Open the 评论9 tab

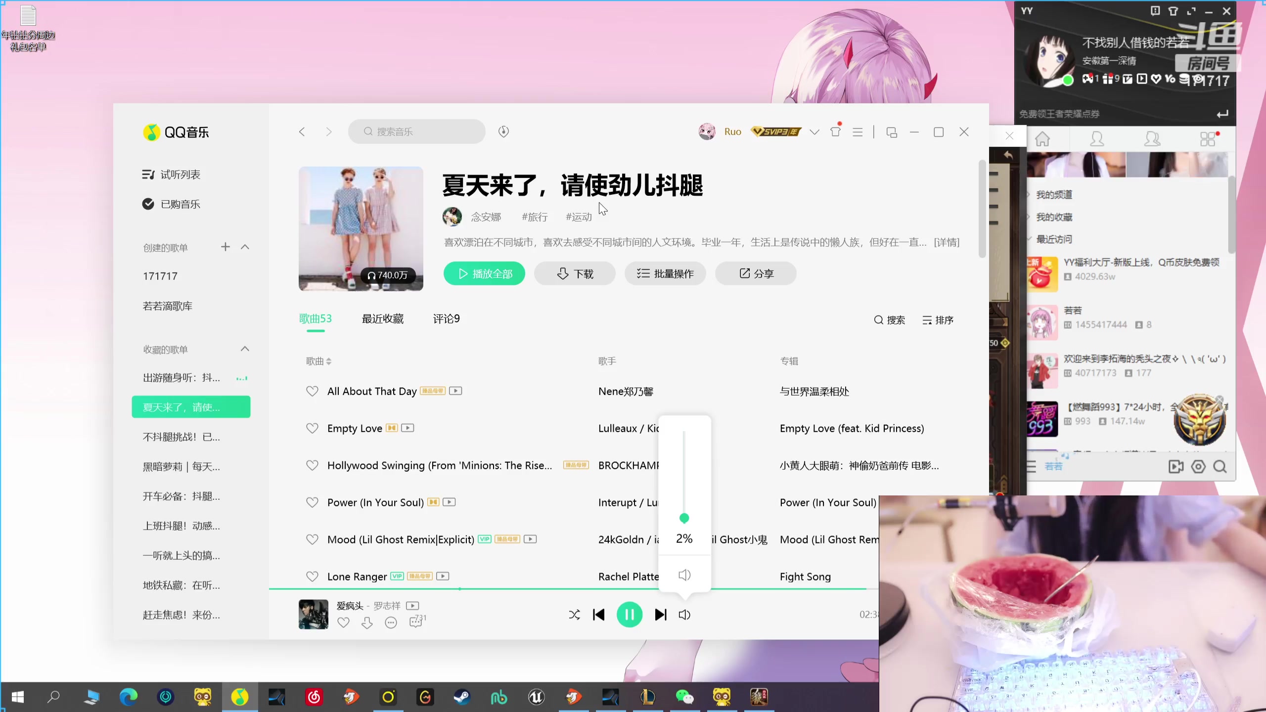[446, 318]
